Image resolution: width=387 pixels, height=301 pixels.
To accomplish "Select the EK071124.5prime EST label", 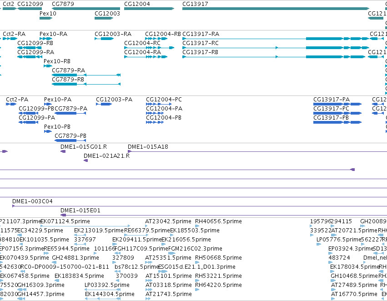I will [x=65, y=221].
